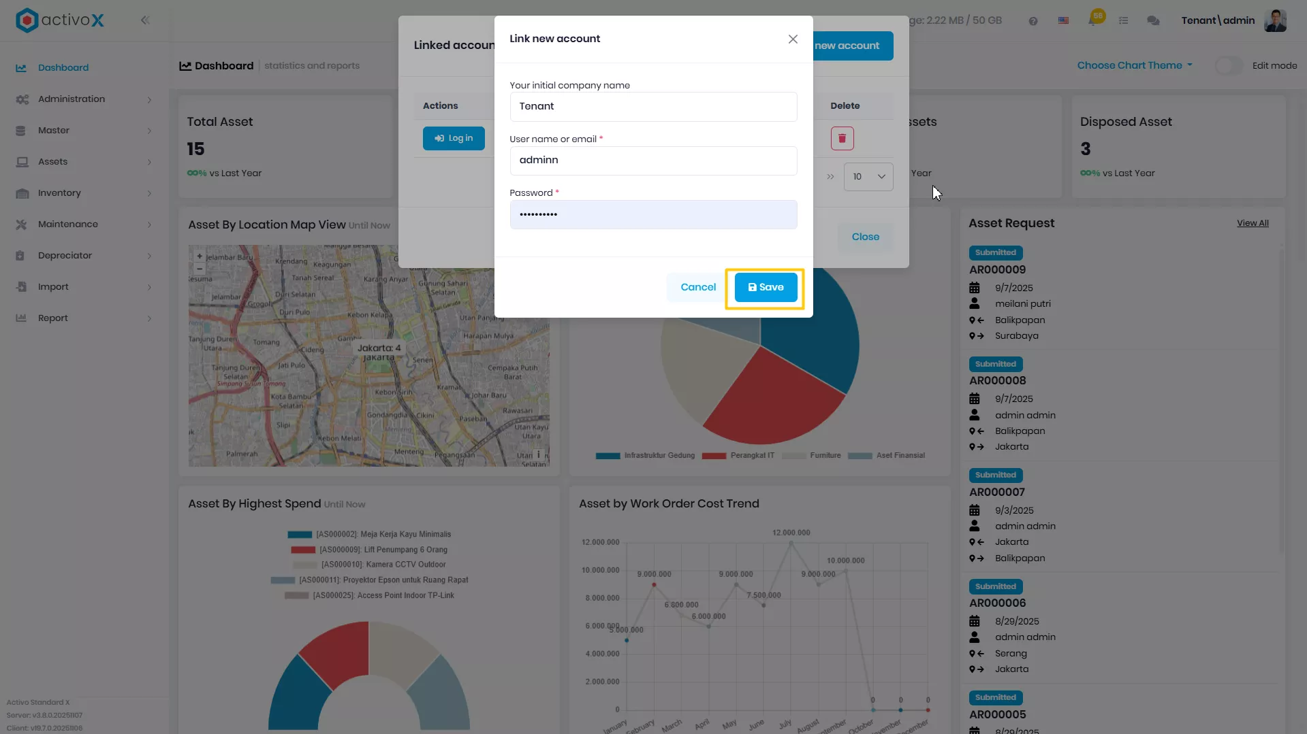
Task: Toggle Kamera CCTV Outdoor legend swatch
Action: [305, 565]
